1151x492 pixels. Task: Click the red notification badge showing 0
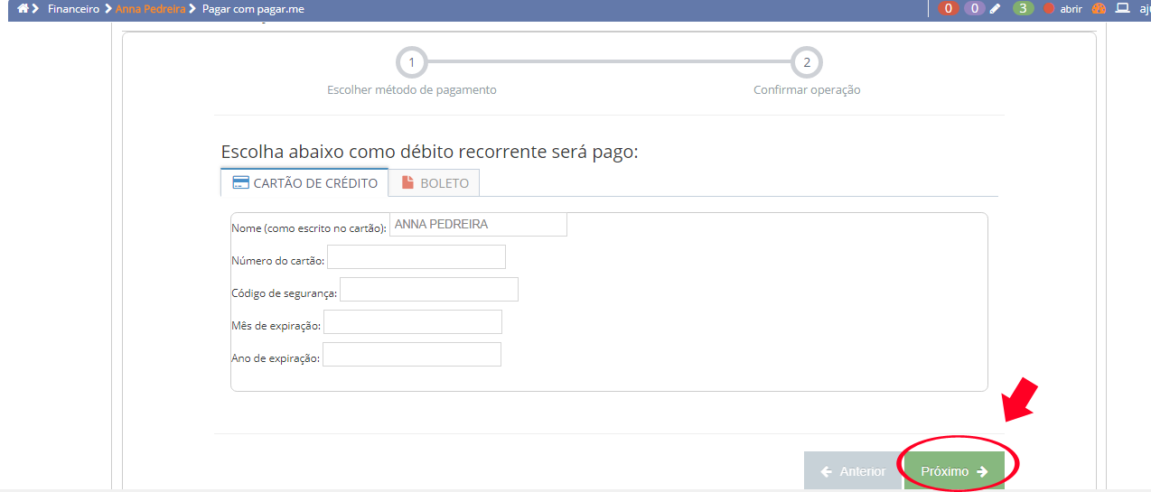(x=948, y=8)
